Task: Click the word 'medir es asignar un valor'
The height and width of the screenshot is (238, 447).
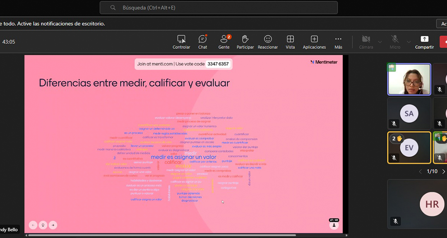Action: [x=184, y=157]
